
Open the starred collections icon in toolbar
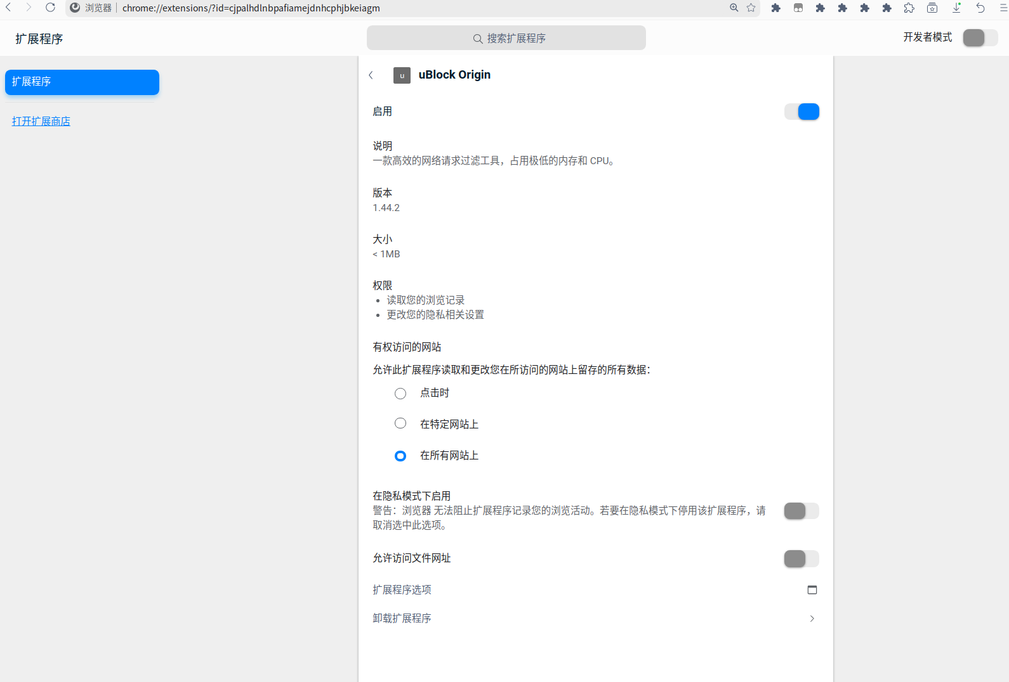pos(932,8)
